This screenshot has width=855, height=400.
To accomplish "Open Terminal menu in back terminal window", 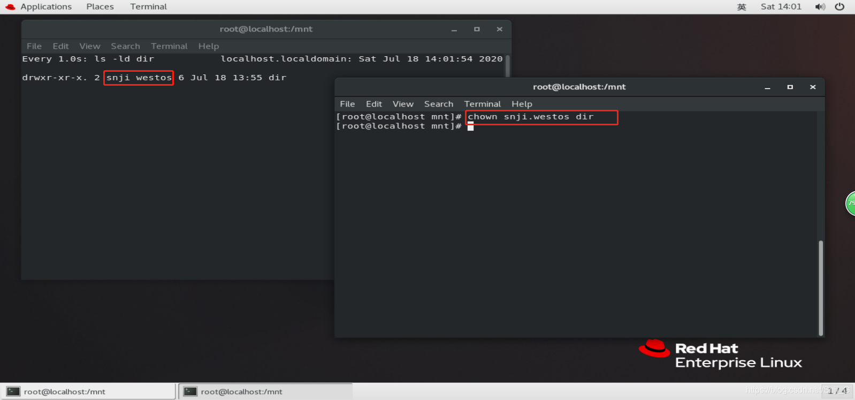I will 169,46.
